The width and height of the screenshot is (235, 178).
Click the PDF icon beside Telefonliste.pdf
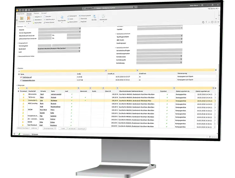coord(21,77)
